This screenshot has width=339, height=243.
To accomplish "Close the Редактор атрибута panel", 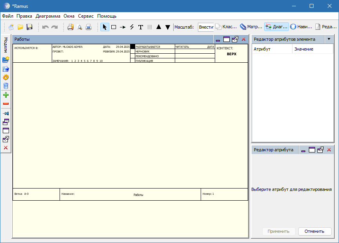I will (329, 150).
